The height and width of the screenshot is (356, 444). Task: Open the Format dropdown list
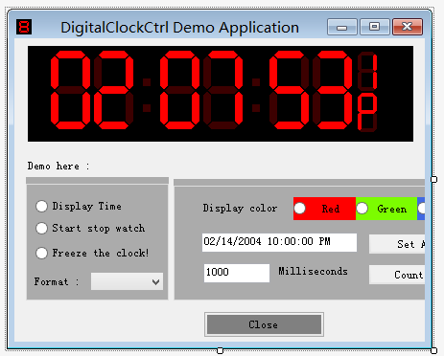[127, 281]
